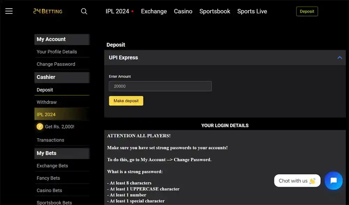Screen dimensions: 349x205
Task: Open the hamburger navigation menu
Action: [x=9, y=11]
